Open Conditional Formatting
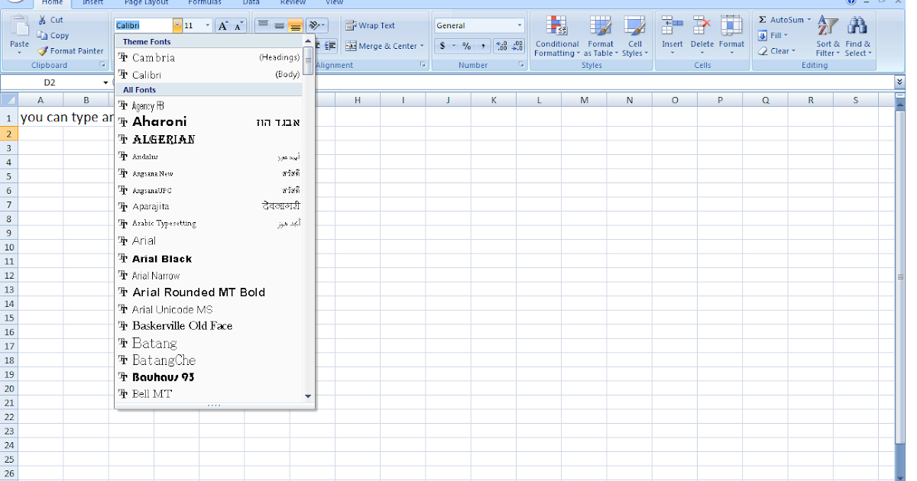This screenshot has height=481, width=917. click(x=556, y=34)
